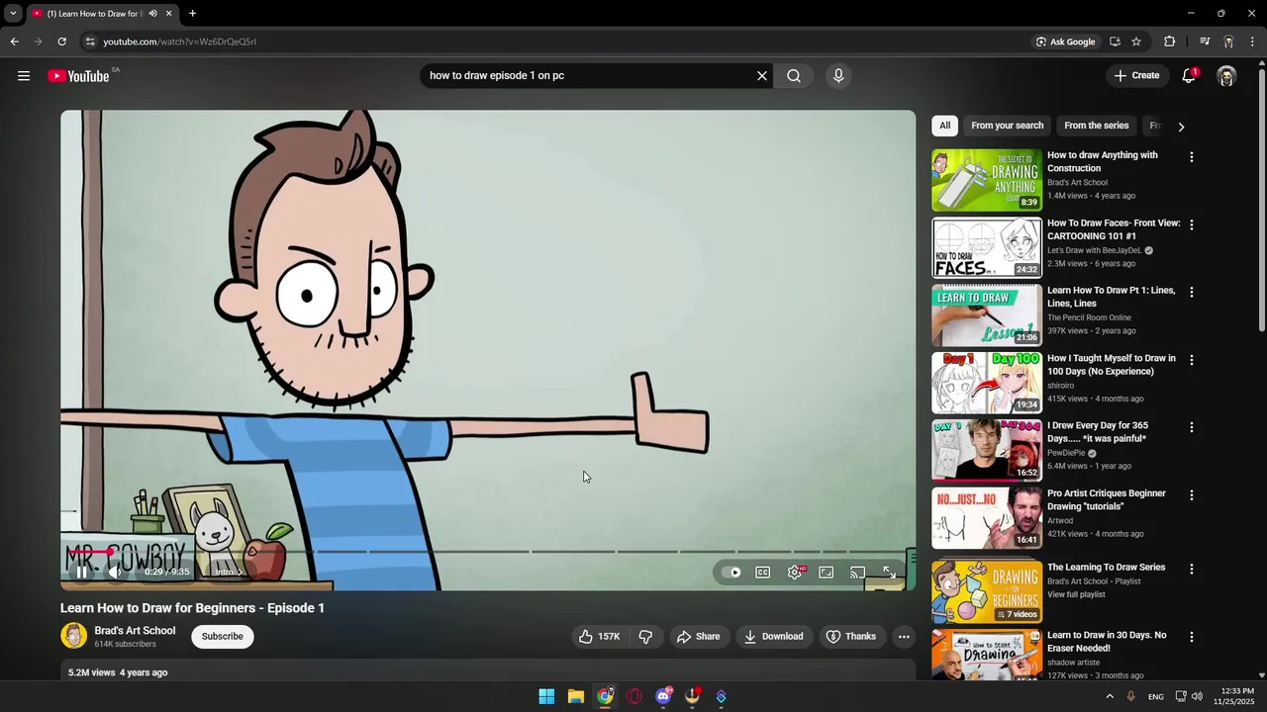1267x712 pixels.
Task: Open menu for Learn How To Draw Pt 1
Action: [x=1191, y=293]
